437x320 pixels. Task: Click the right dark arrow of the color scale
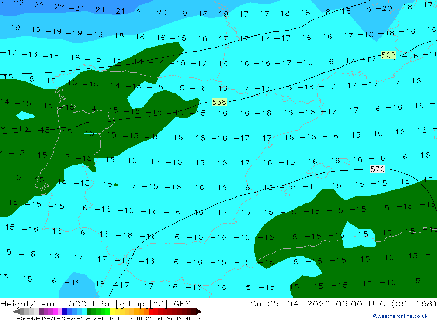tap(199, 311)
